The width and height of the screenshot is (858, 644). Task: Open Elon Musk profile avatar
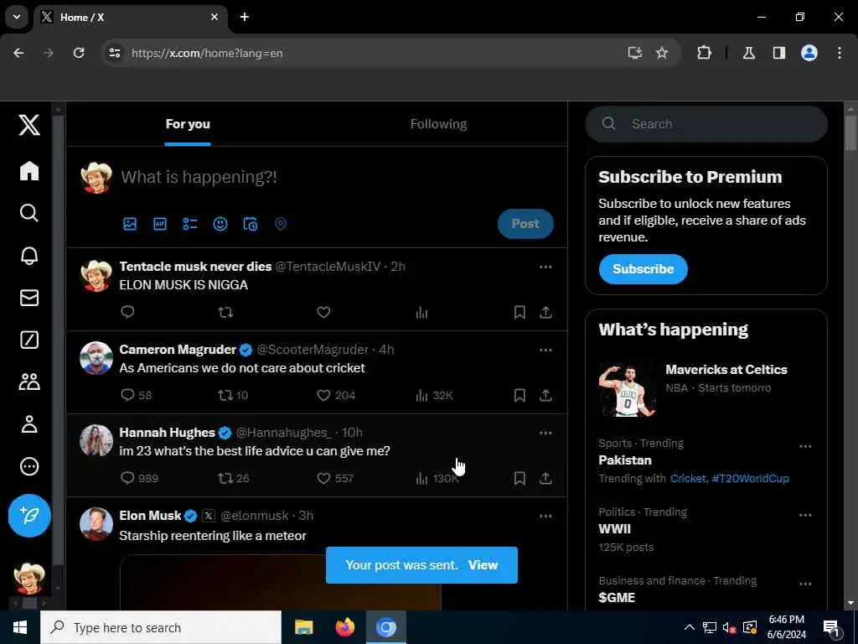pyautogui.click(x=96, y=523)
